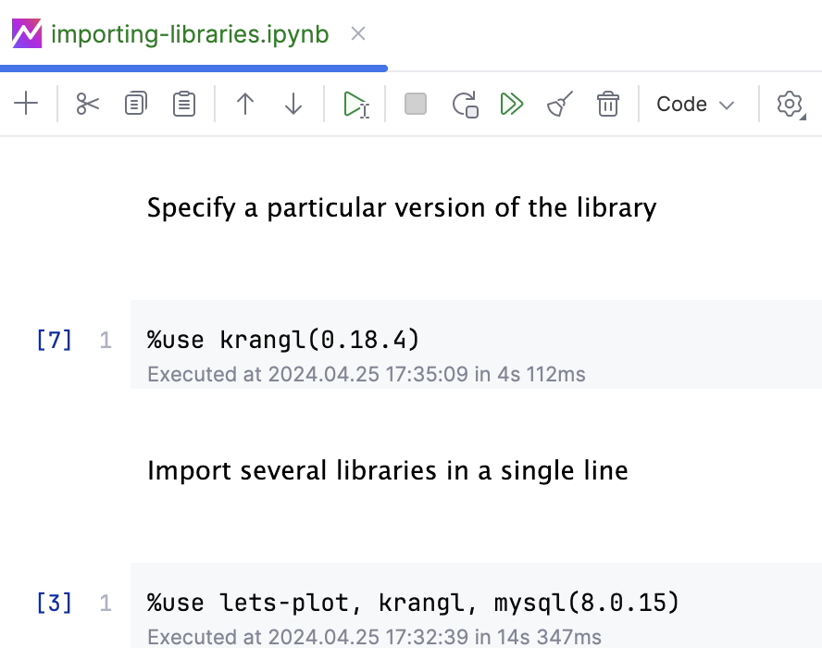The height and width of the screenshot is (648, 822).
Task: Run all cells below
Action: [x=512, y=104]
